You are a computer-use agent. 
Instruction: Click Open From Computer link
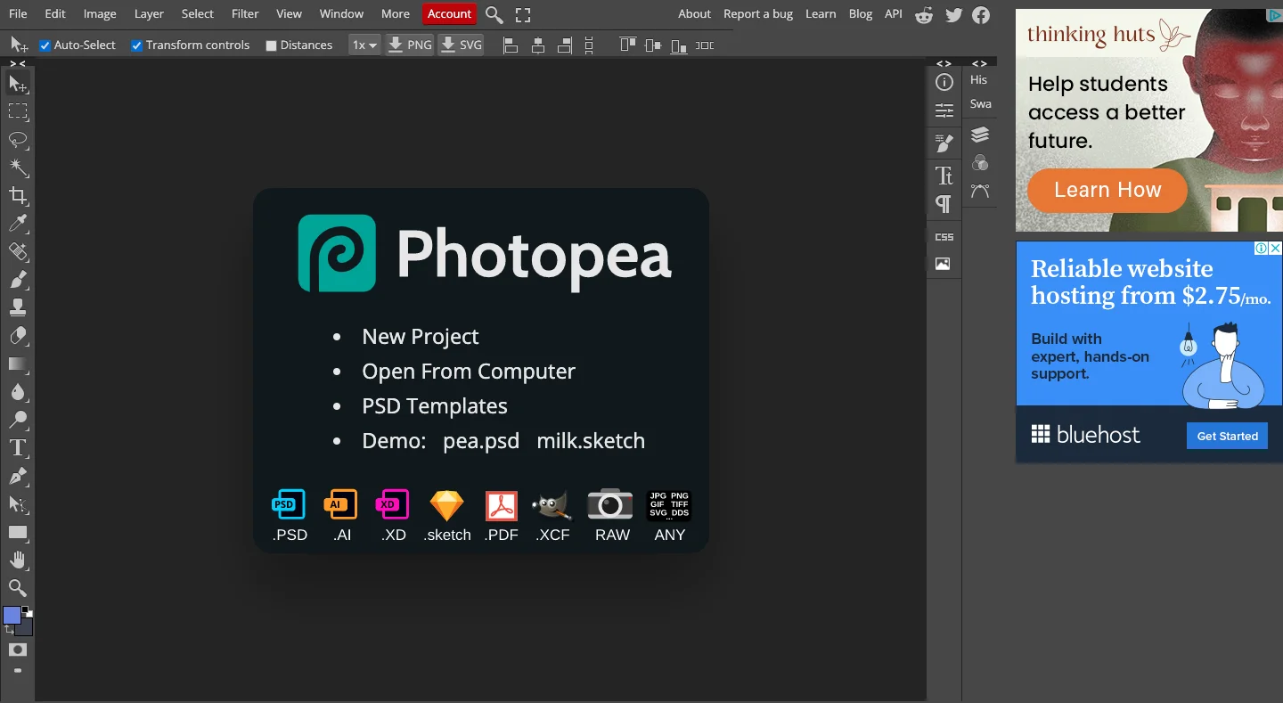[x=469, y=372]
